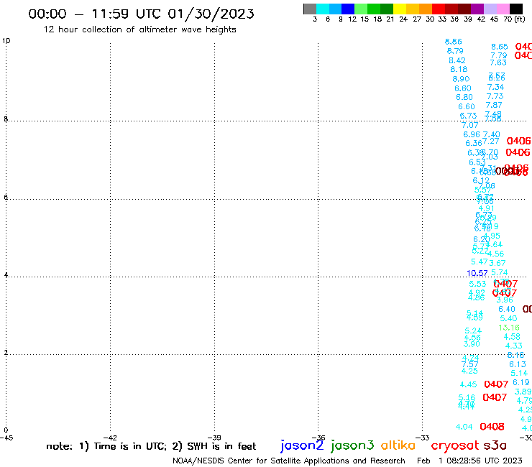The height and width of the screenshot is (467, 532).
Task: Choose the purple swatch in the color scale
Action: [477, 9]
